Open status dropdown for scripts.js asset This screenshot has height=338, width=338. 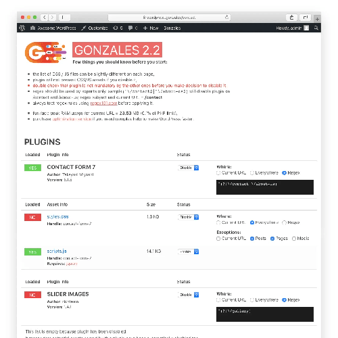[189, 251]
